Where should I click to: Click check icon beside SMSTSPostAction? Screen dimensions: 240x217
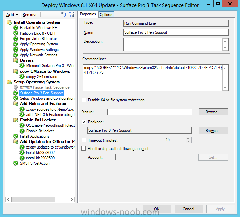(x=16, y=163)
